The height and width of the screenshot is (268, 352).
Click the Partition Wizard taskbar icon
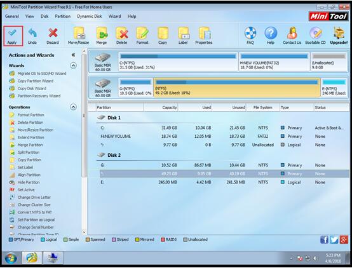32,258
